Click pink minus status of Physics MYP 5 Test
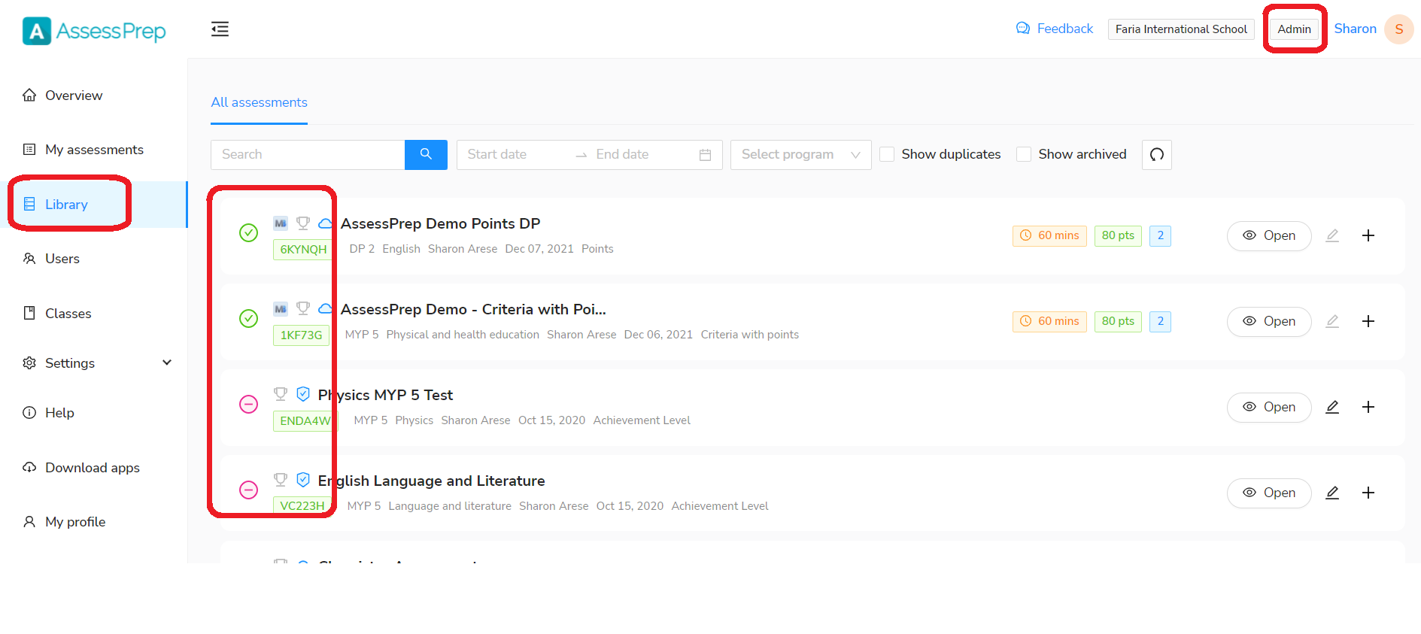 click(248, 405)
